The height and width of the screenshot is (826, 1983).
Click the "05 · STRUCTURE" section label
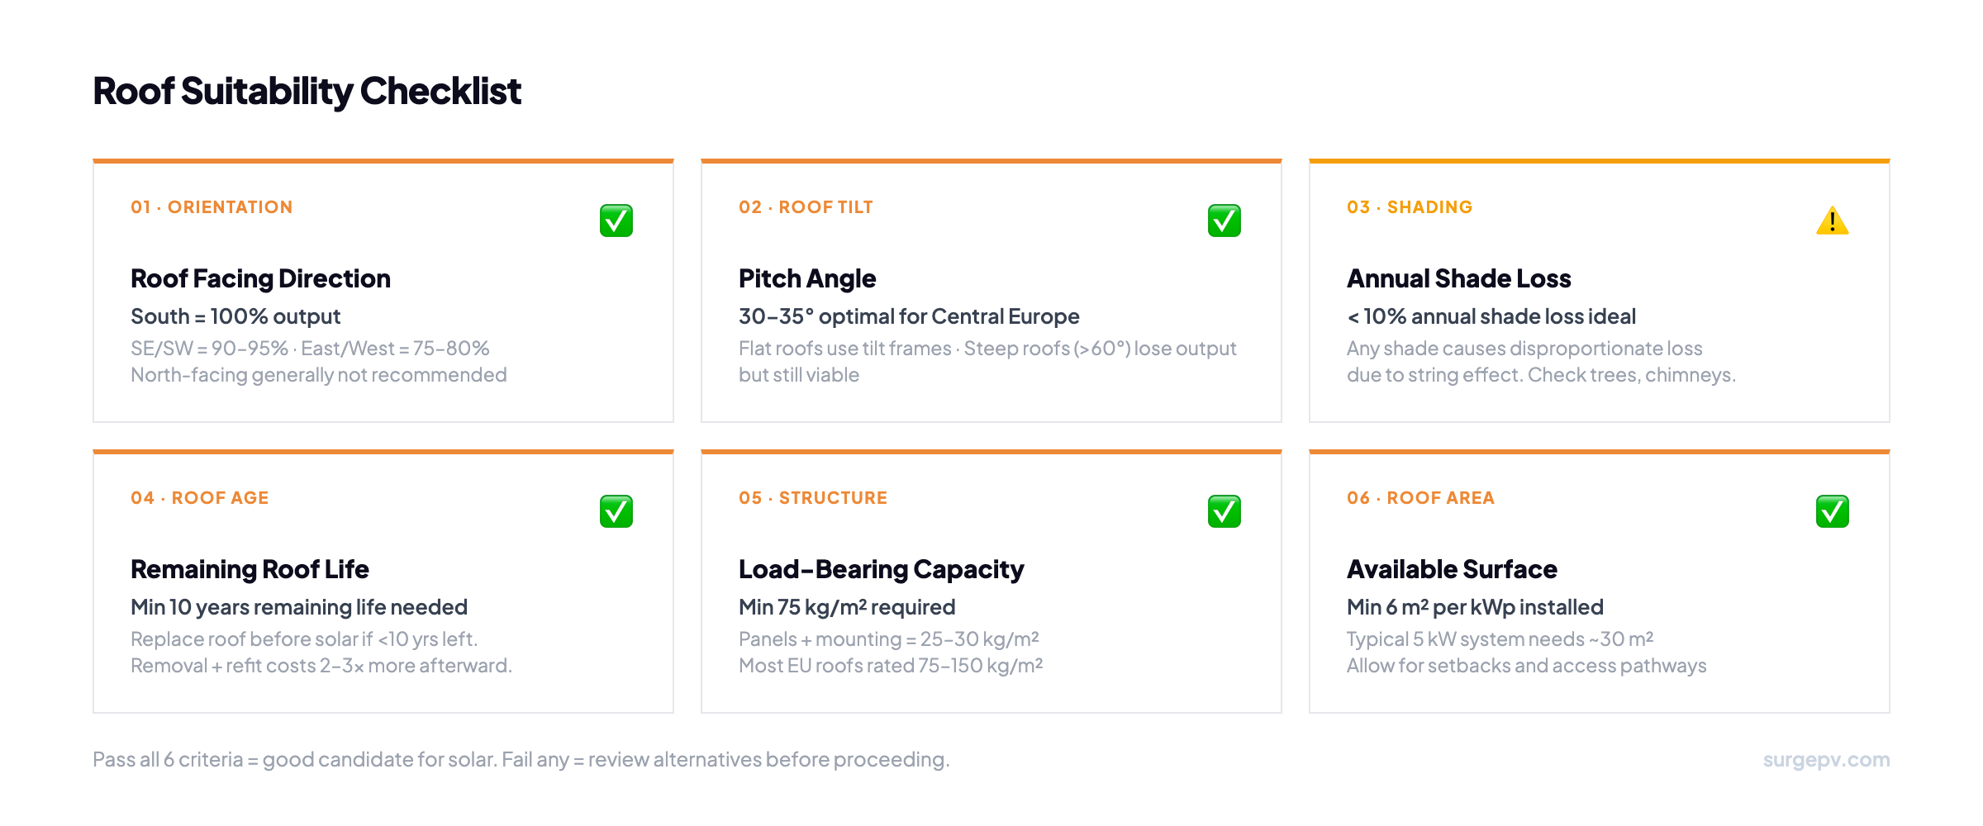(x=813, y=498)
